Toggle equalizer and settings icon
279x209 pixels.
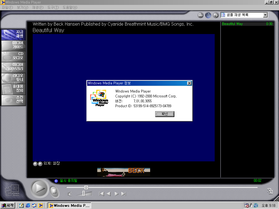tap(201, 15)
